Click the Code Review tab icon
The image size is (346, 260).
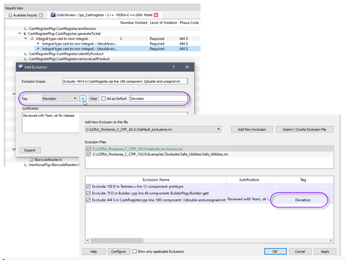pyautogui.click(x=53, y=15)
